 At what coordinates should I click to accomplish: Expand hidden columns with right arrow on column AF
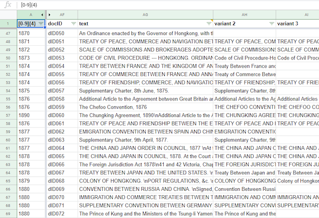coord(49,15)
